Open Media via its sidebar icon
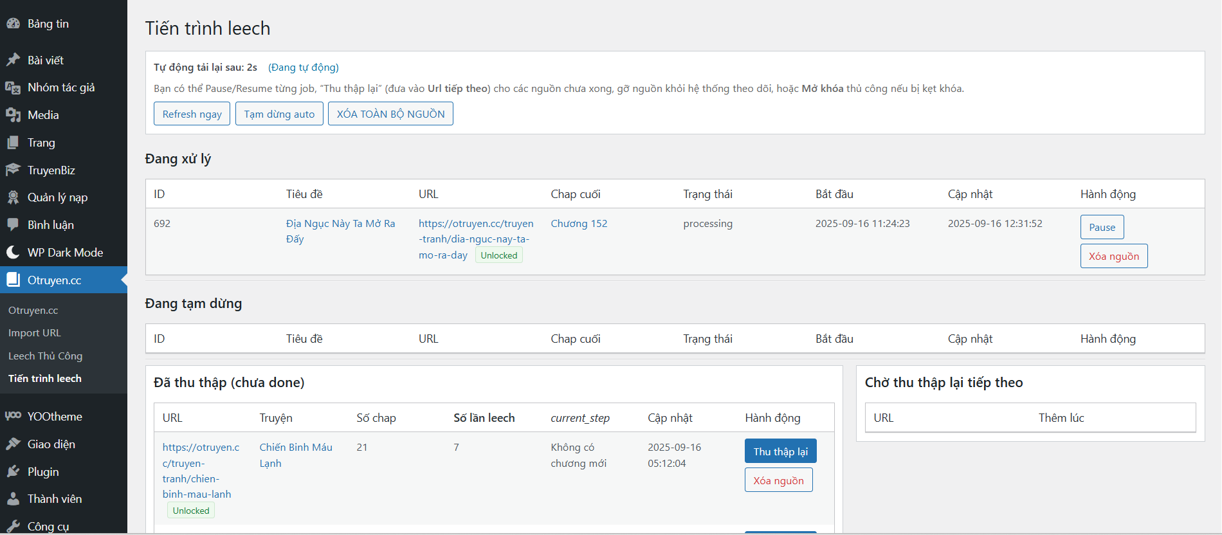Viewport: 1222px width, 535px height. pyautogui.click(x=13, y=115)
